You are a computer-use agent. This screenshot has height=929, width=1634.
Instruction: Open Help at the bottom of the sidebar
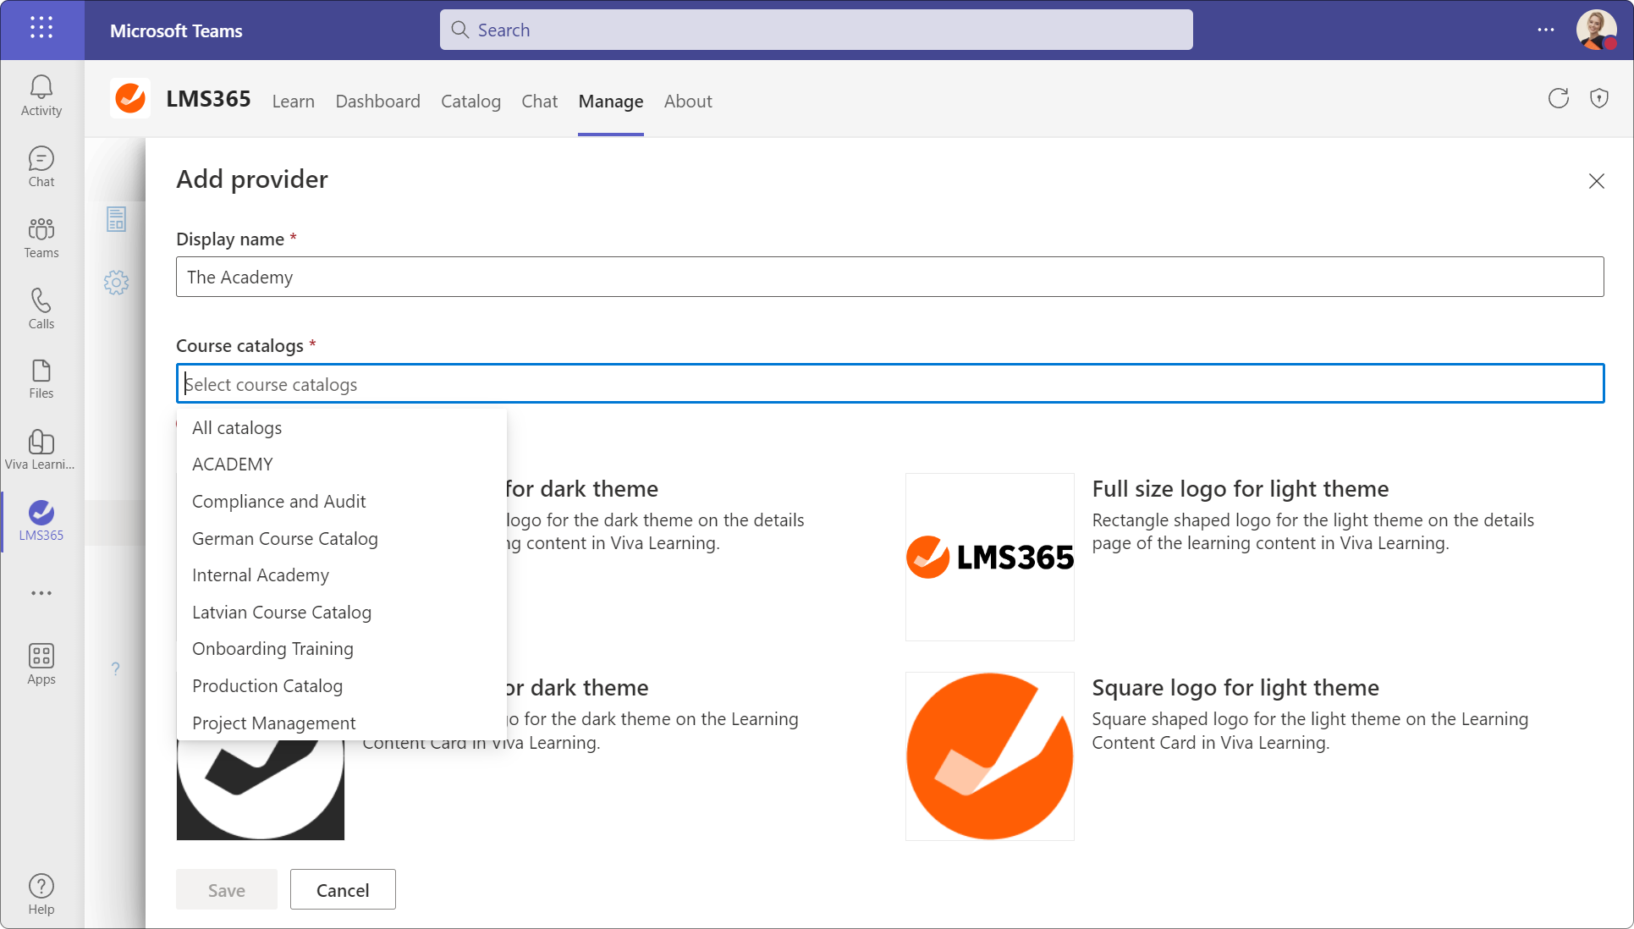pos(41,894)
